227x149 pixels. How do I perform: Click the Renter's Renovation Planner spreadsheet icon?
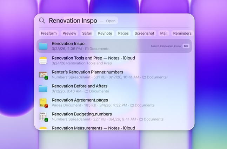[43, 74]
